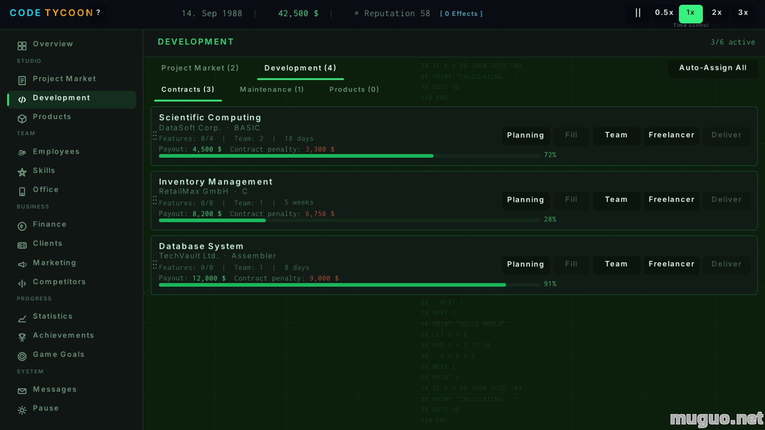This screenshot has width=765, height=430.
Task: Click the Pause gear icon in sidebar
Action: pos(22,410)
